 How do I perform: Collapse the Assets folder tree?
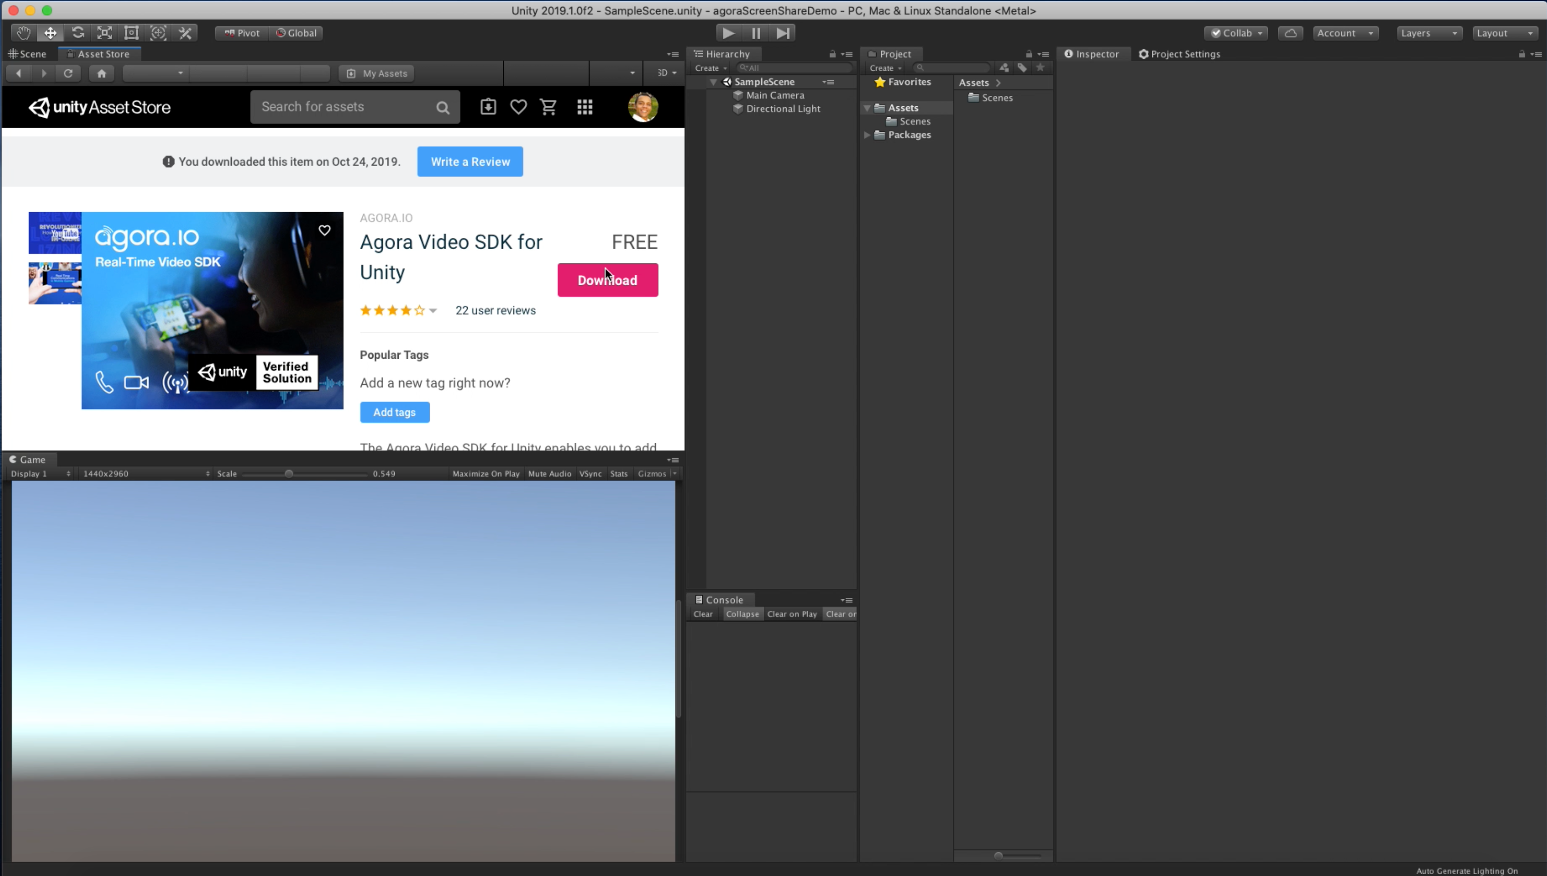(x=868, y=108)
